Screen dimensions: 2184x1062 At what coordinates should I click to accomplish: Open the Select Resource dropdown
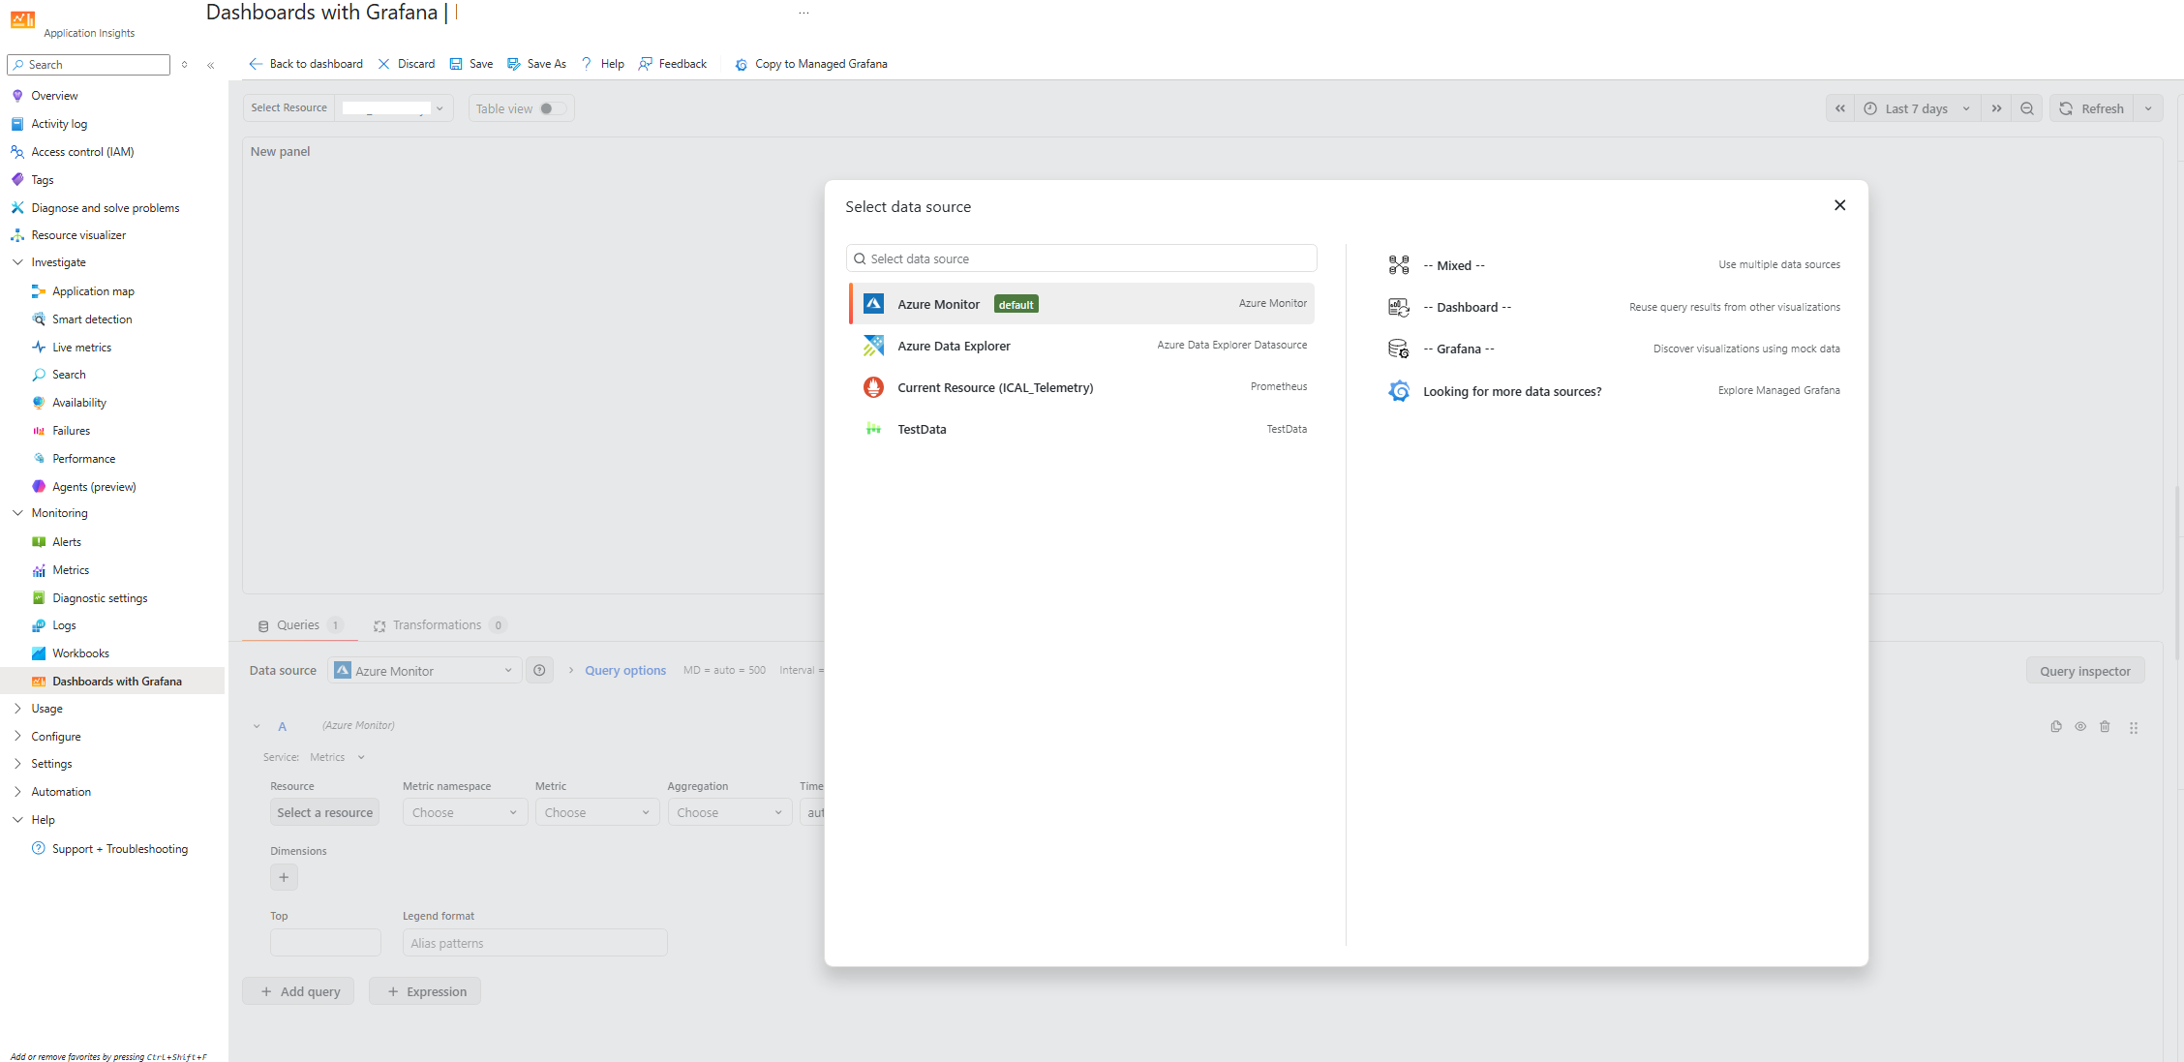click(x=393, y=108)
